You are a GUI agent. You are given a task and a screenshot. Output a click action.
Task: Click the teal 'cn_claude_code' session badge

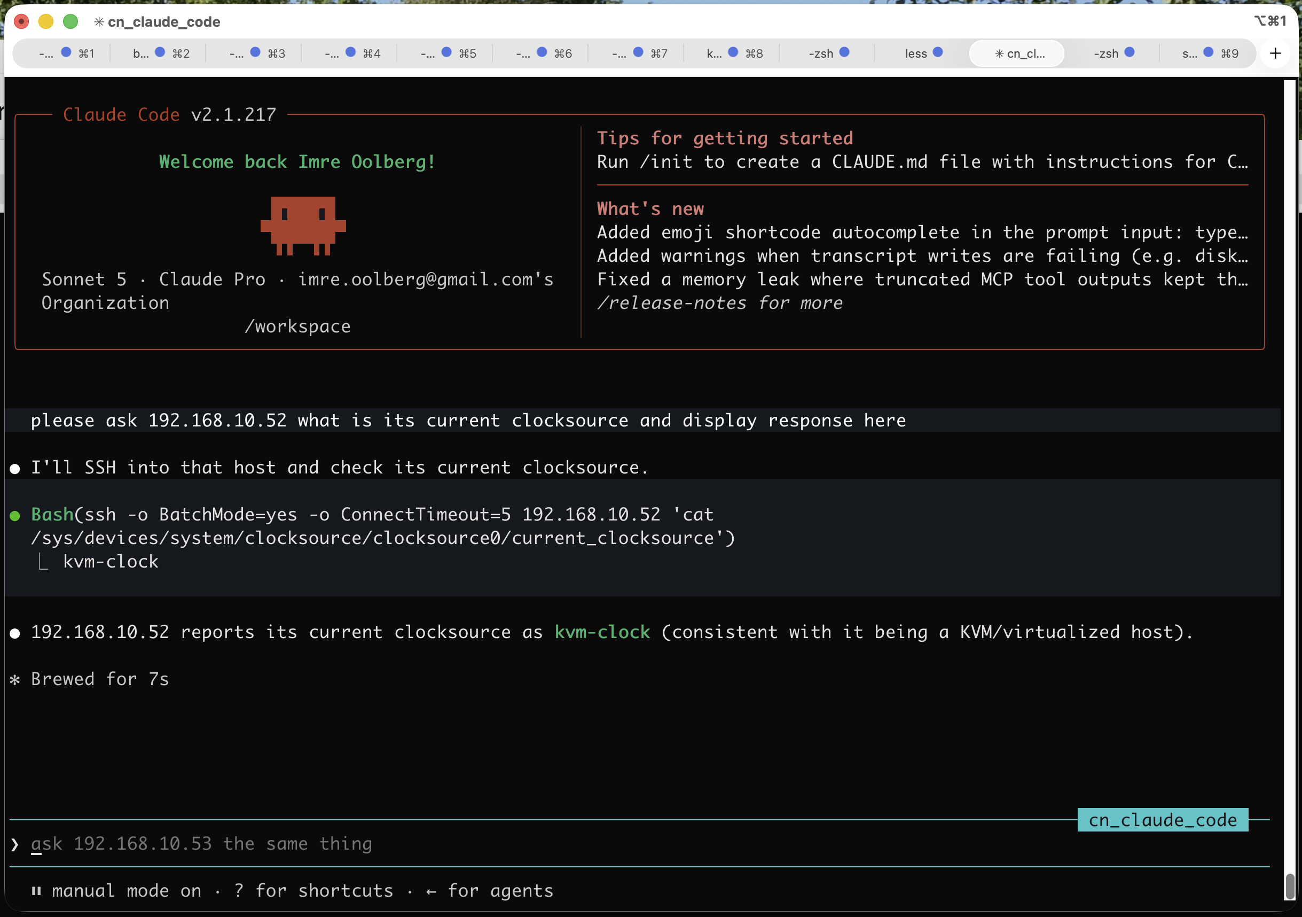point(1163,820)
